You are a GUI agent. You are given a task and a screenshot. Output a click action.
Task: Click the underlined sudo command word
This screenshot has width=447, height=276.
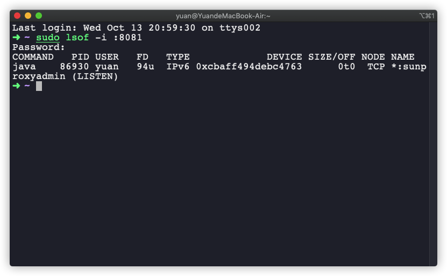point(48,38)
